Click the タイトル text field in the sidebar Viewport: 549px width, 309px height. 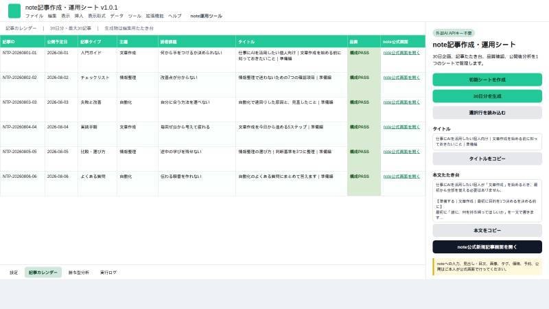click(x=487, y=141)
